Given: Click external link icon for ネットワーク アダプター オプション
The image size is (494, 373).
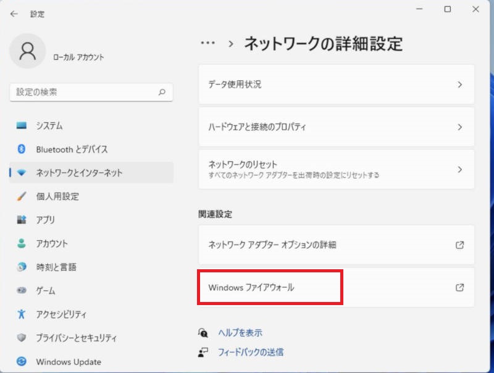Looking at the screenshot, I should click(459, 245).
